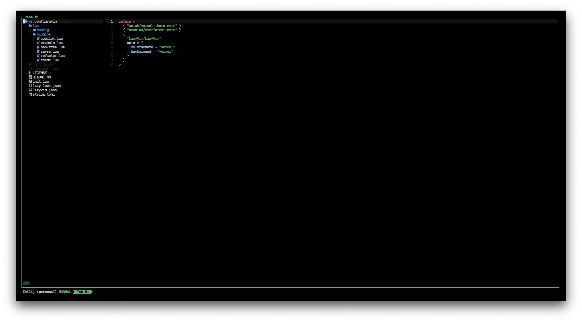Click relative line number 10 in the gutter
Viewport: 582px width, 322px height.
(x=111, y=64)
